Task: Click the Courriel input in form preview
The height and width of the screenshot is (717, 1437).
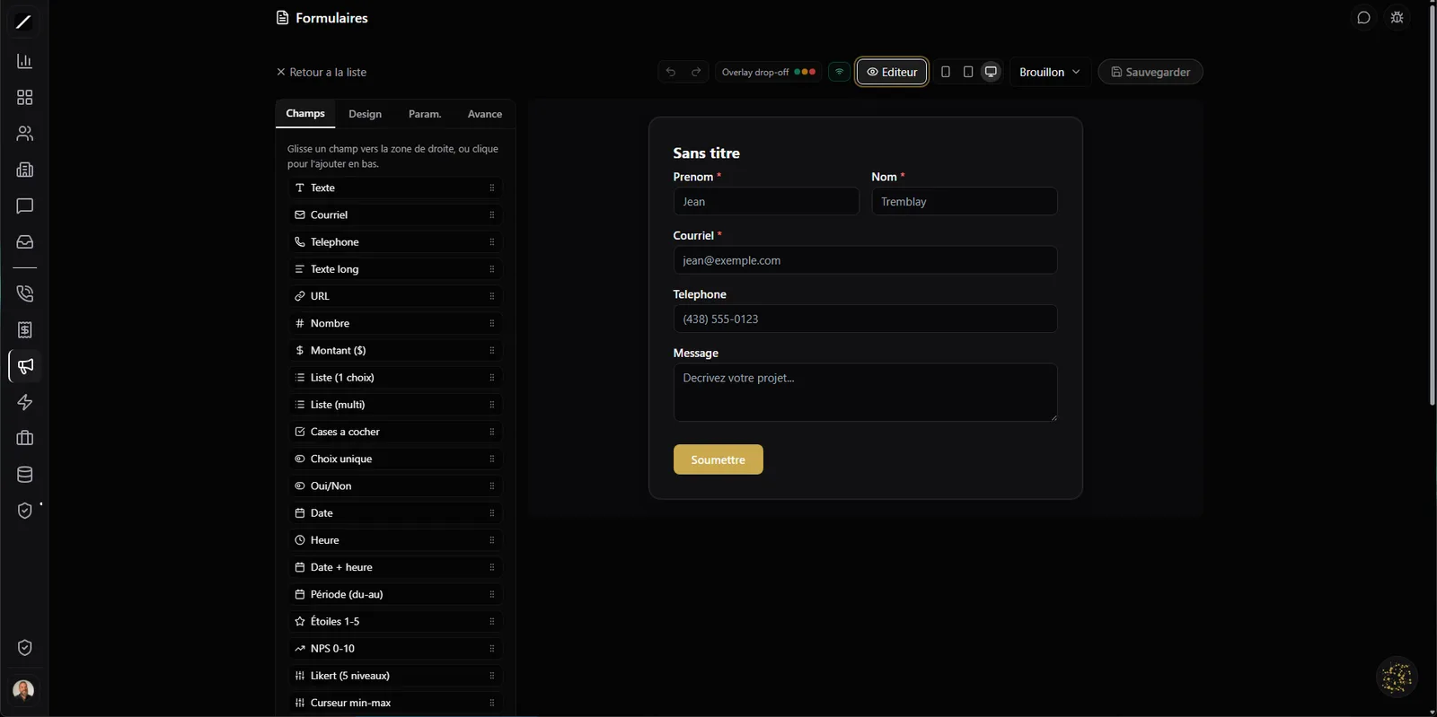Action: pyautogui.click(x=865, y=260)
